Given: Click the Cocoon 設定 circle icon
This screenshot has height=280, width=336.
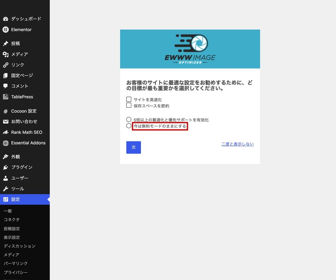Looking at the screenshot, I should (6, 111).
